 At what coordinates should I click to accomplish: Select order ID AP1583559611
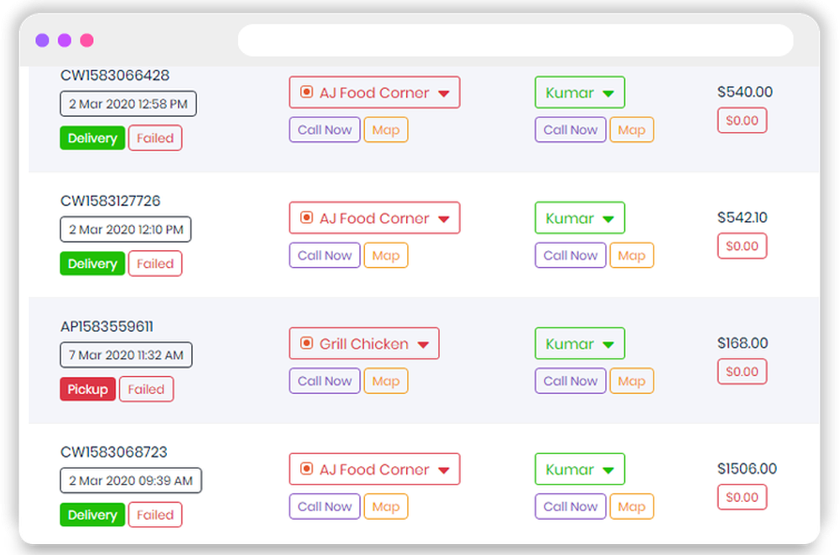[107, 327]
